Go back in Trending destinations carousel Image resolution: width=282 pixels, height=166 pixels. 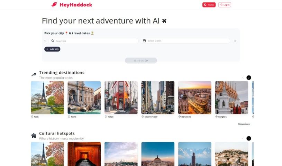click(x=243, y=78)
